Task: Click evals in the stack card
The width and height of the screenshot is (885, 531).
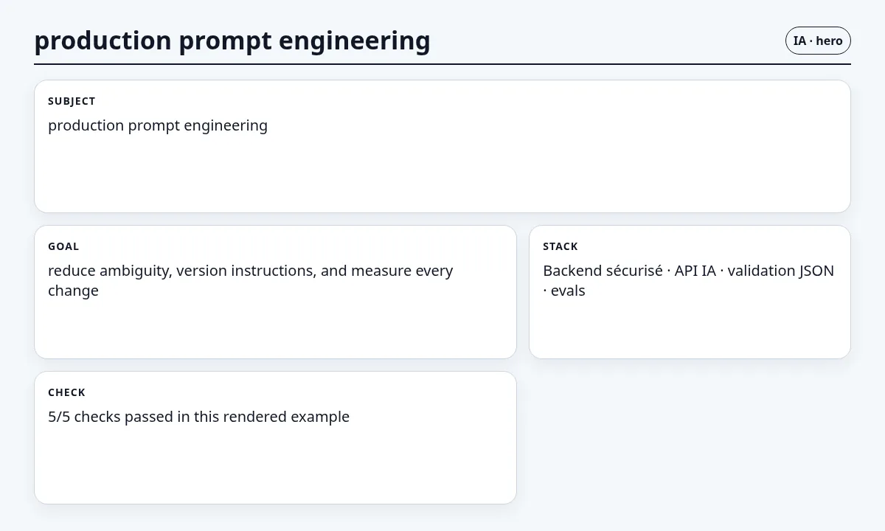Action: point(568,291)
